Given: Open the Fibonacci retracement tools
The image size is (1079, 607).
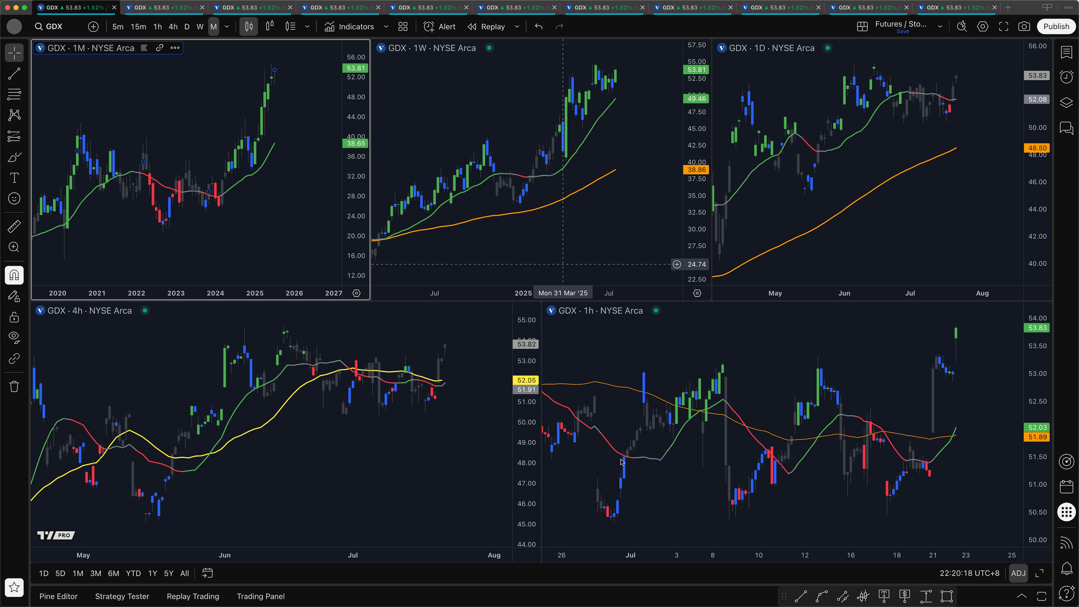Looking at the screenshot, I should point(14,95).
